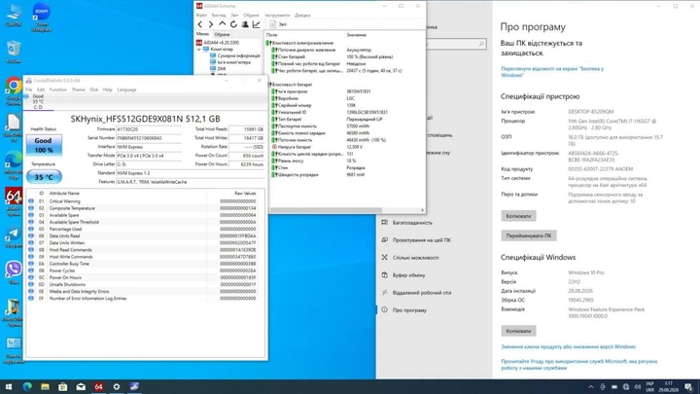Open the AIDA64 graph icon

point(257,24)
